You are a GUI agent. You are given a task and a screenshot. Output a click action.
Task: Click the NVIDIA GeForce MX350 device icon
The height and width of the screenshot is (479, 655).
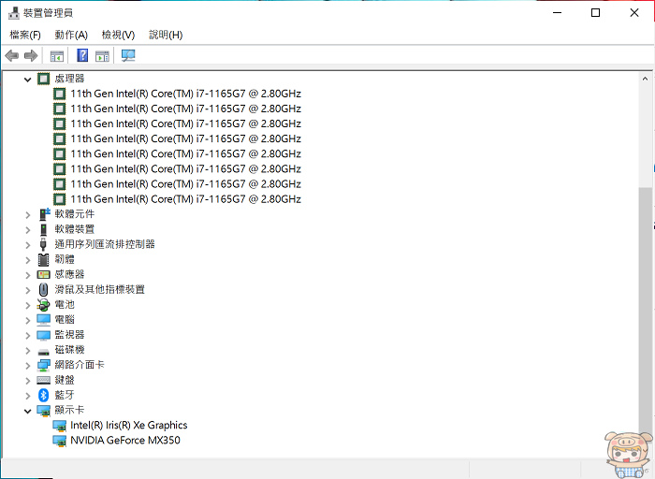60,441
